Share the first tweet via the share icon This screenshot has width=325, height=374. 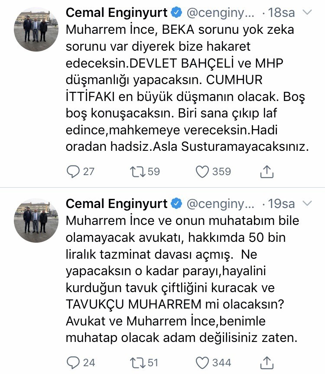coord(267,171)
